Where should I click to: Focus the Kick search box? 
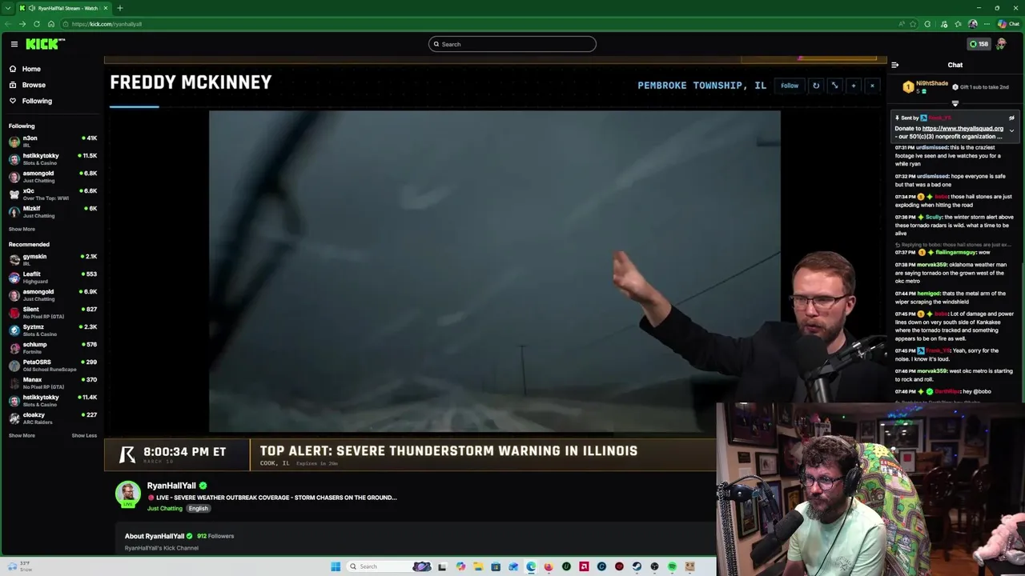(x=512, y=44)
